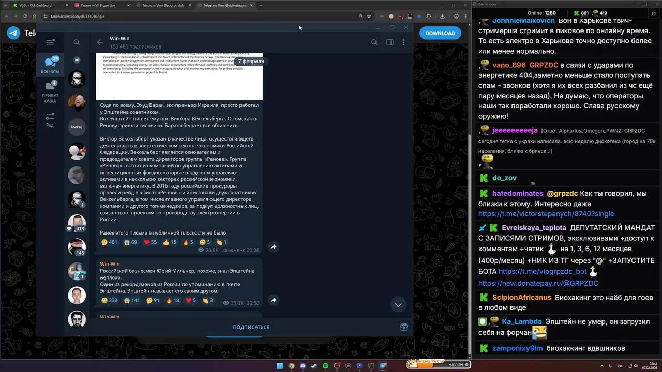The width and height of the screenshot is (662, 372).
Task: Open the Ред. folder editor
Action: 50,120
